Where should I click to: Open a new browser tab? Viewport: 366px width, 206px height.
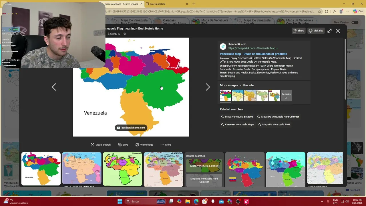point(194,4)
